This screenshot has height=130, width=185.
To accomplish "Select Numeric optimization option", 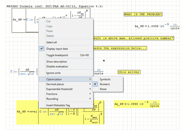I will click(105, 84).
